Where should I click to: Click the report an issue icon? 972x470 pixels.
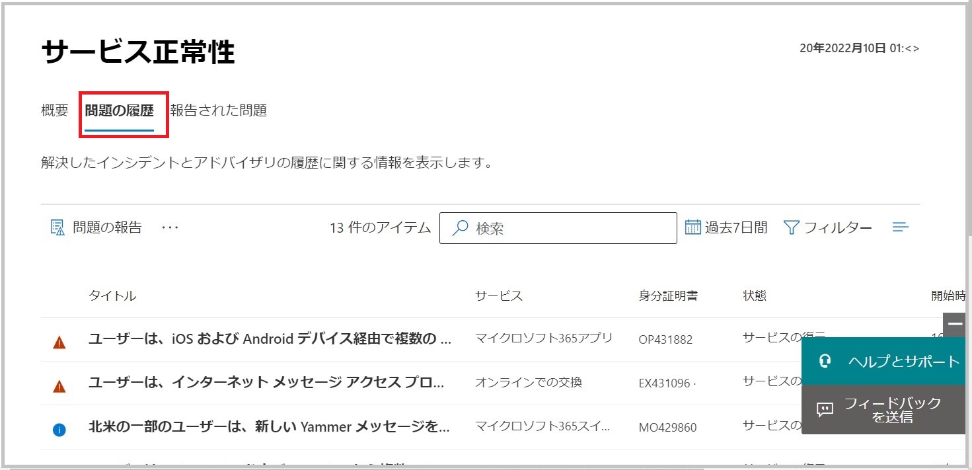[57, 228]
